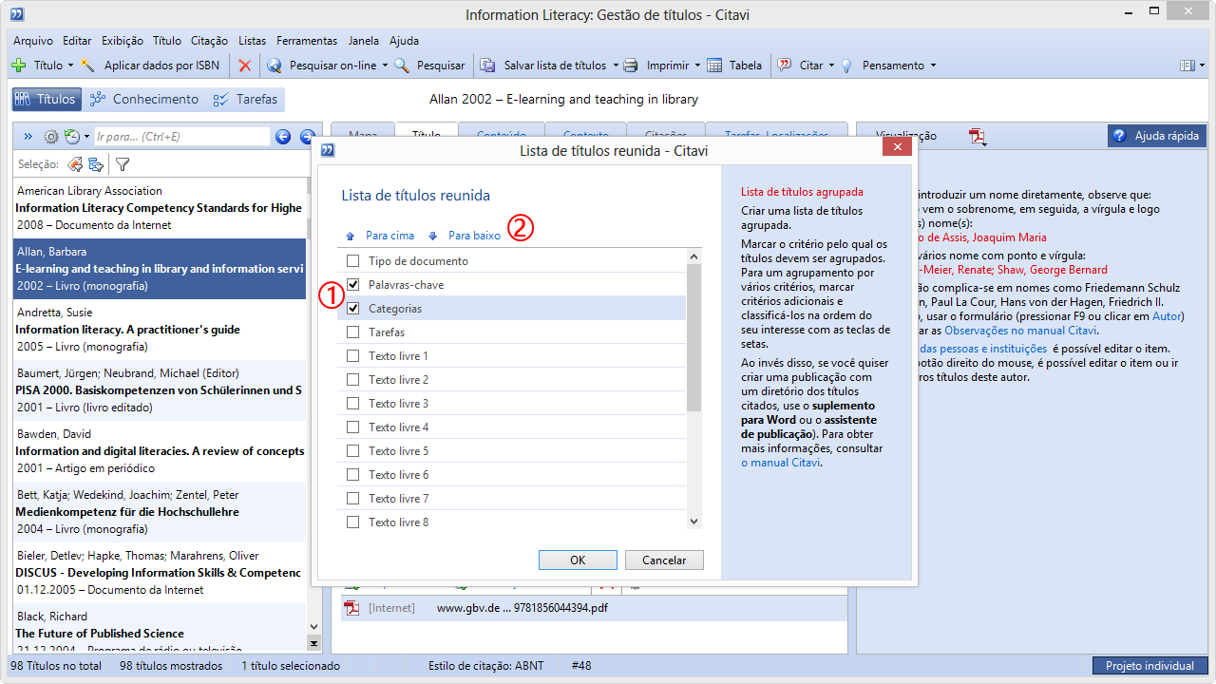Viewport: 1216px width, 684px height.
Task: Click Para baixo to move down
Action: (x=464, y=236)
